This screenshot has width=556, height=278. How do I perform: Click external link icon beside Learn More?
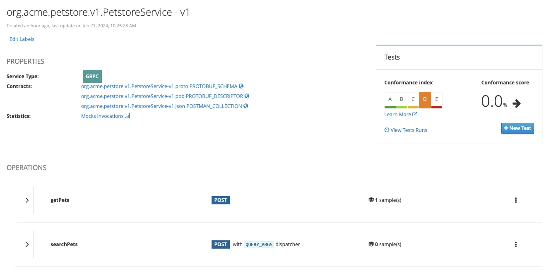pyautogui.click(x=415, y=115)
